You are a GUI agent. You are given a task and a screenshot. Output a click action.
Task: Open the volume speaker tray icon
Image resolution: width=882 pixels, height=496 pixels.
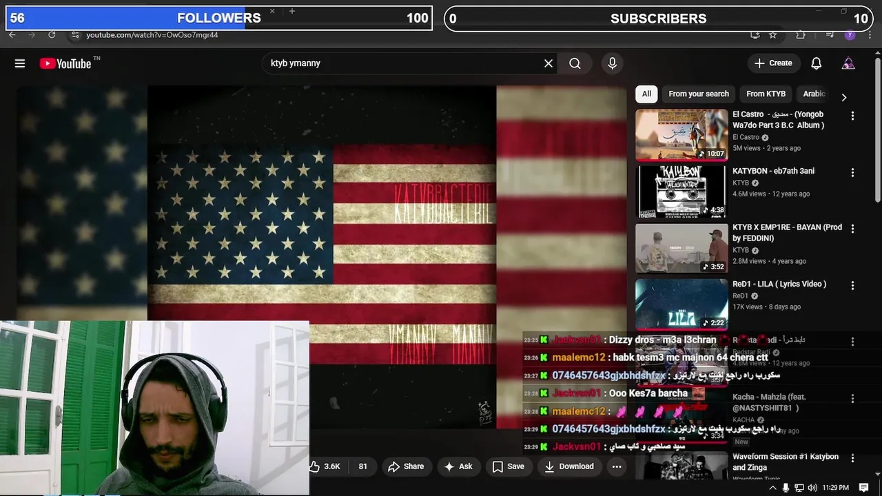[812, 488]
